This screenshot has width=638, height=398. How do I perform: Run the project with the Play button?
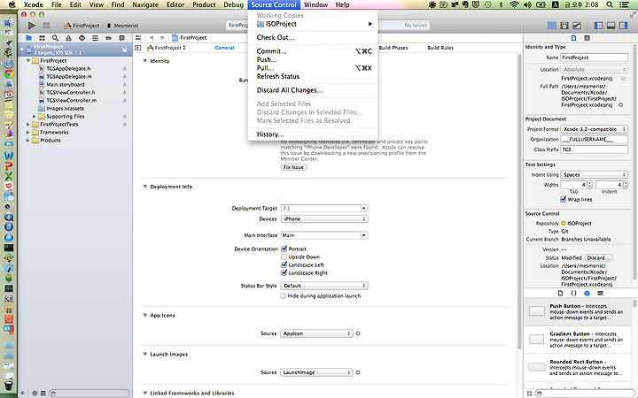(x=31, y=25)
